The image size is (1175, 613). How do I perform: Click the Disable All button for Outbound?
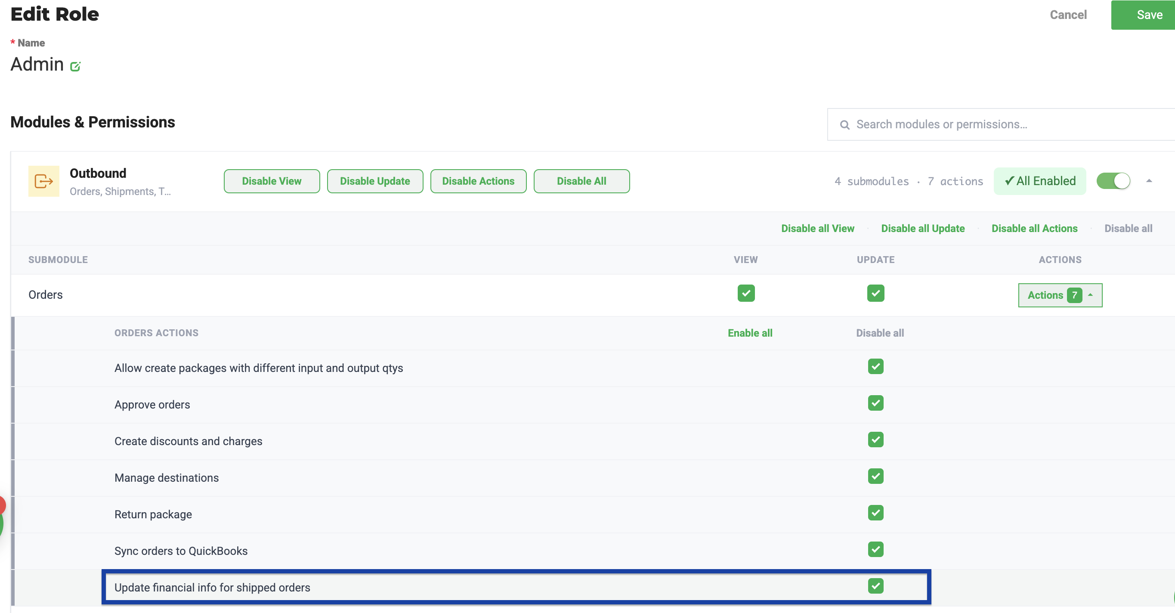pyautogui.click(x=581, y=181)
